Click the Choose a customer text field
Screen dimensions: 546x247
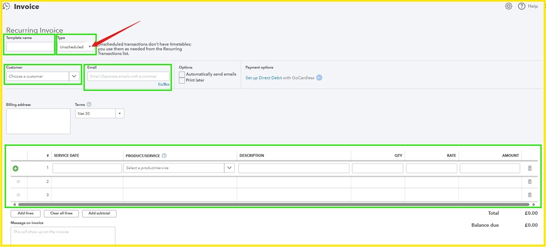pos(38,76)
